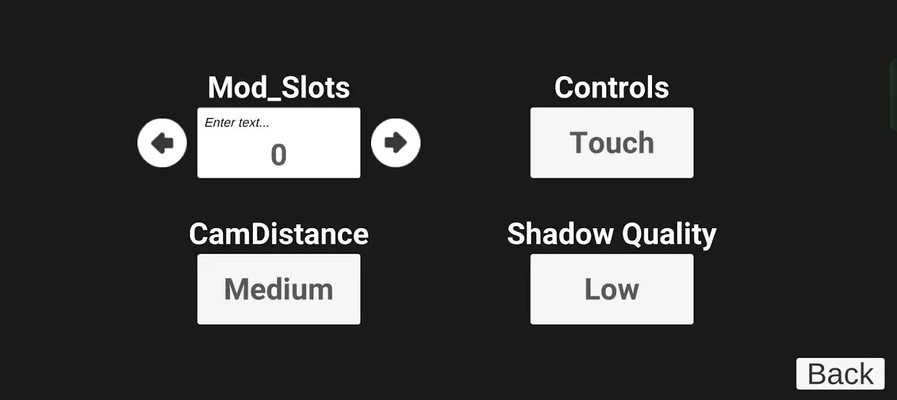Click the left arrow beside Mod_Slots
The image size is (897, 400).
tap(162, 143)
